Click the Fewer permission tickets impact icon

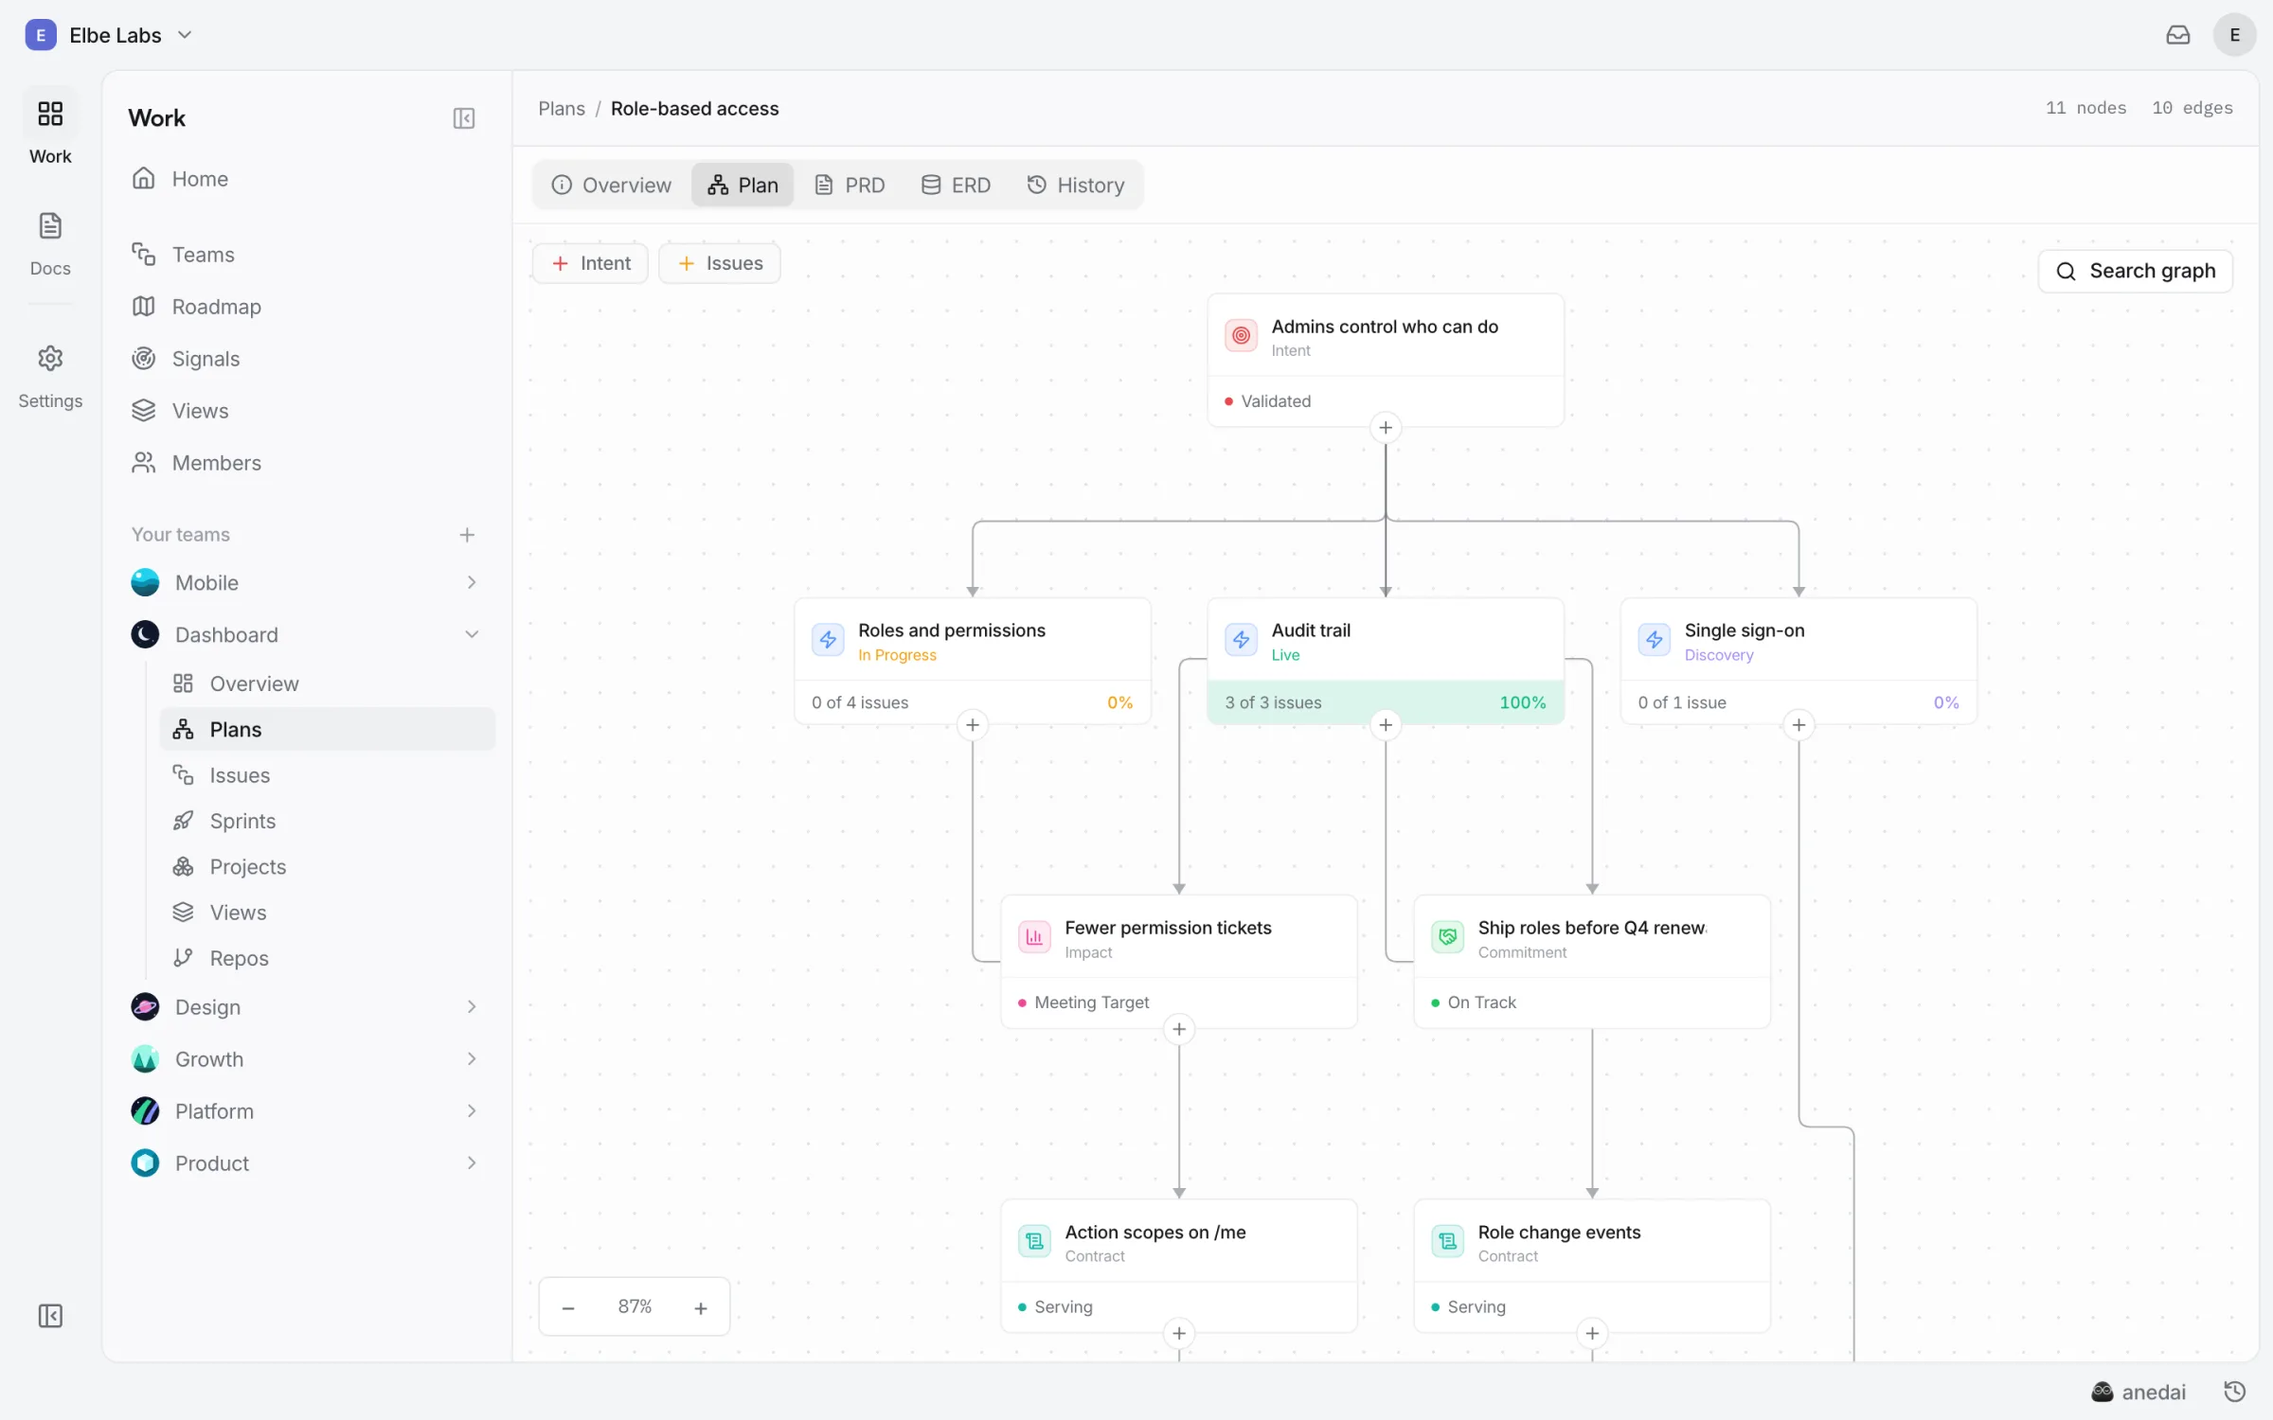1034,937
